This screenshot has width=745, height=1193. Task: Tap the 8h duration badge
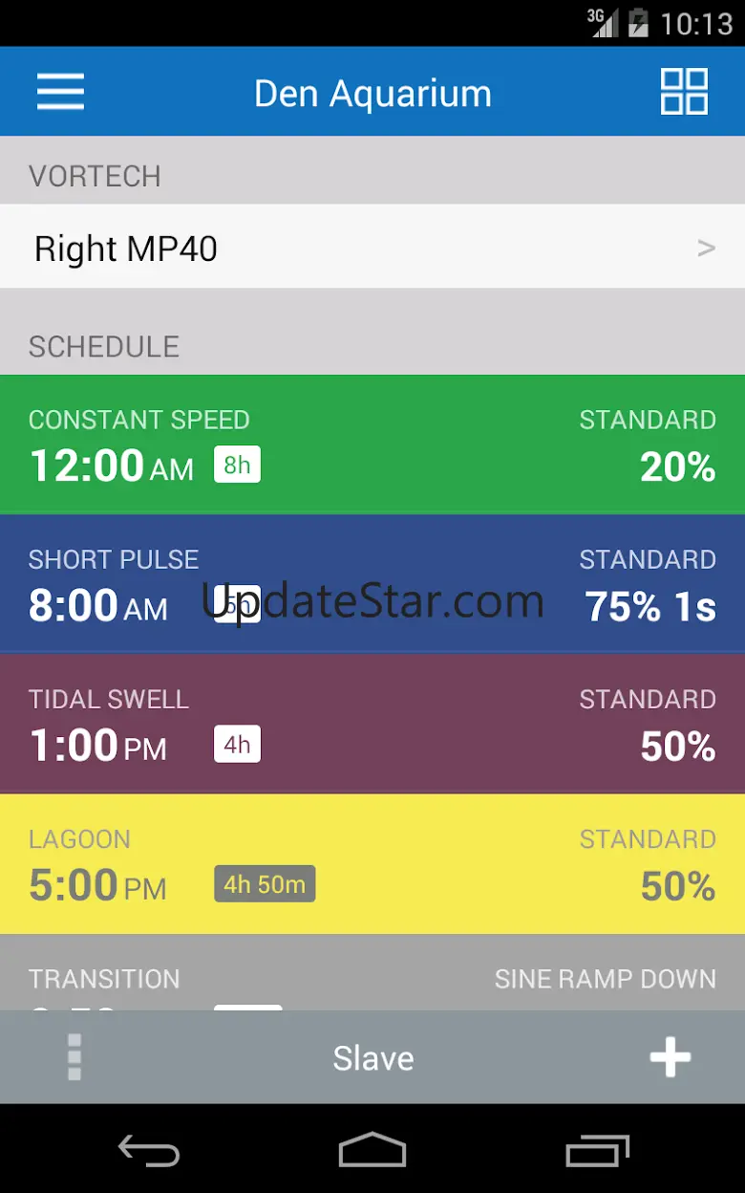coord(237,466)
